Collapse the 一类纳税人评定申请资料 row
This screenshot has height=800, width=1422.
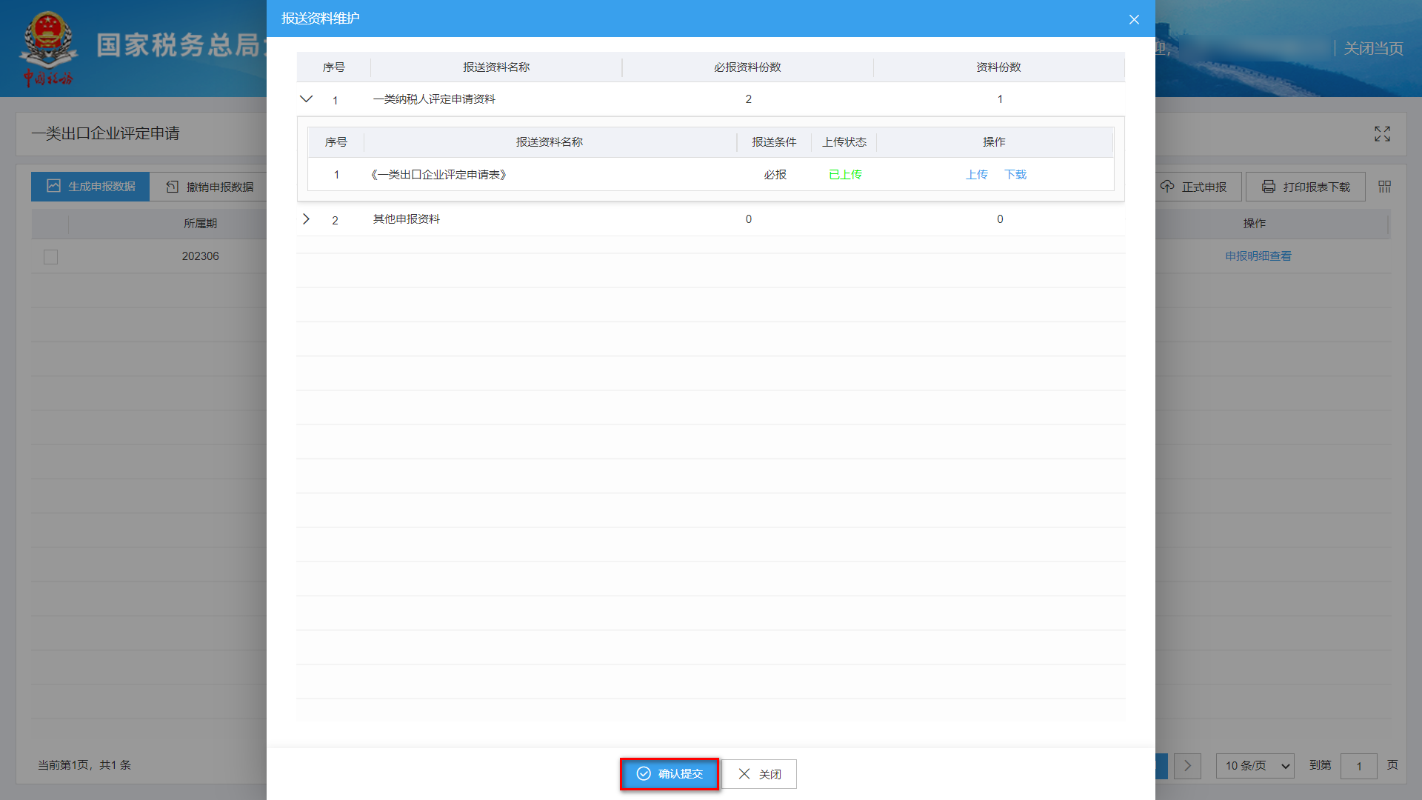[x=306, y=99]
